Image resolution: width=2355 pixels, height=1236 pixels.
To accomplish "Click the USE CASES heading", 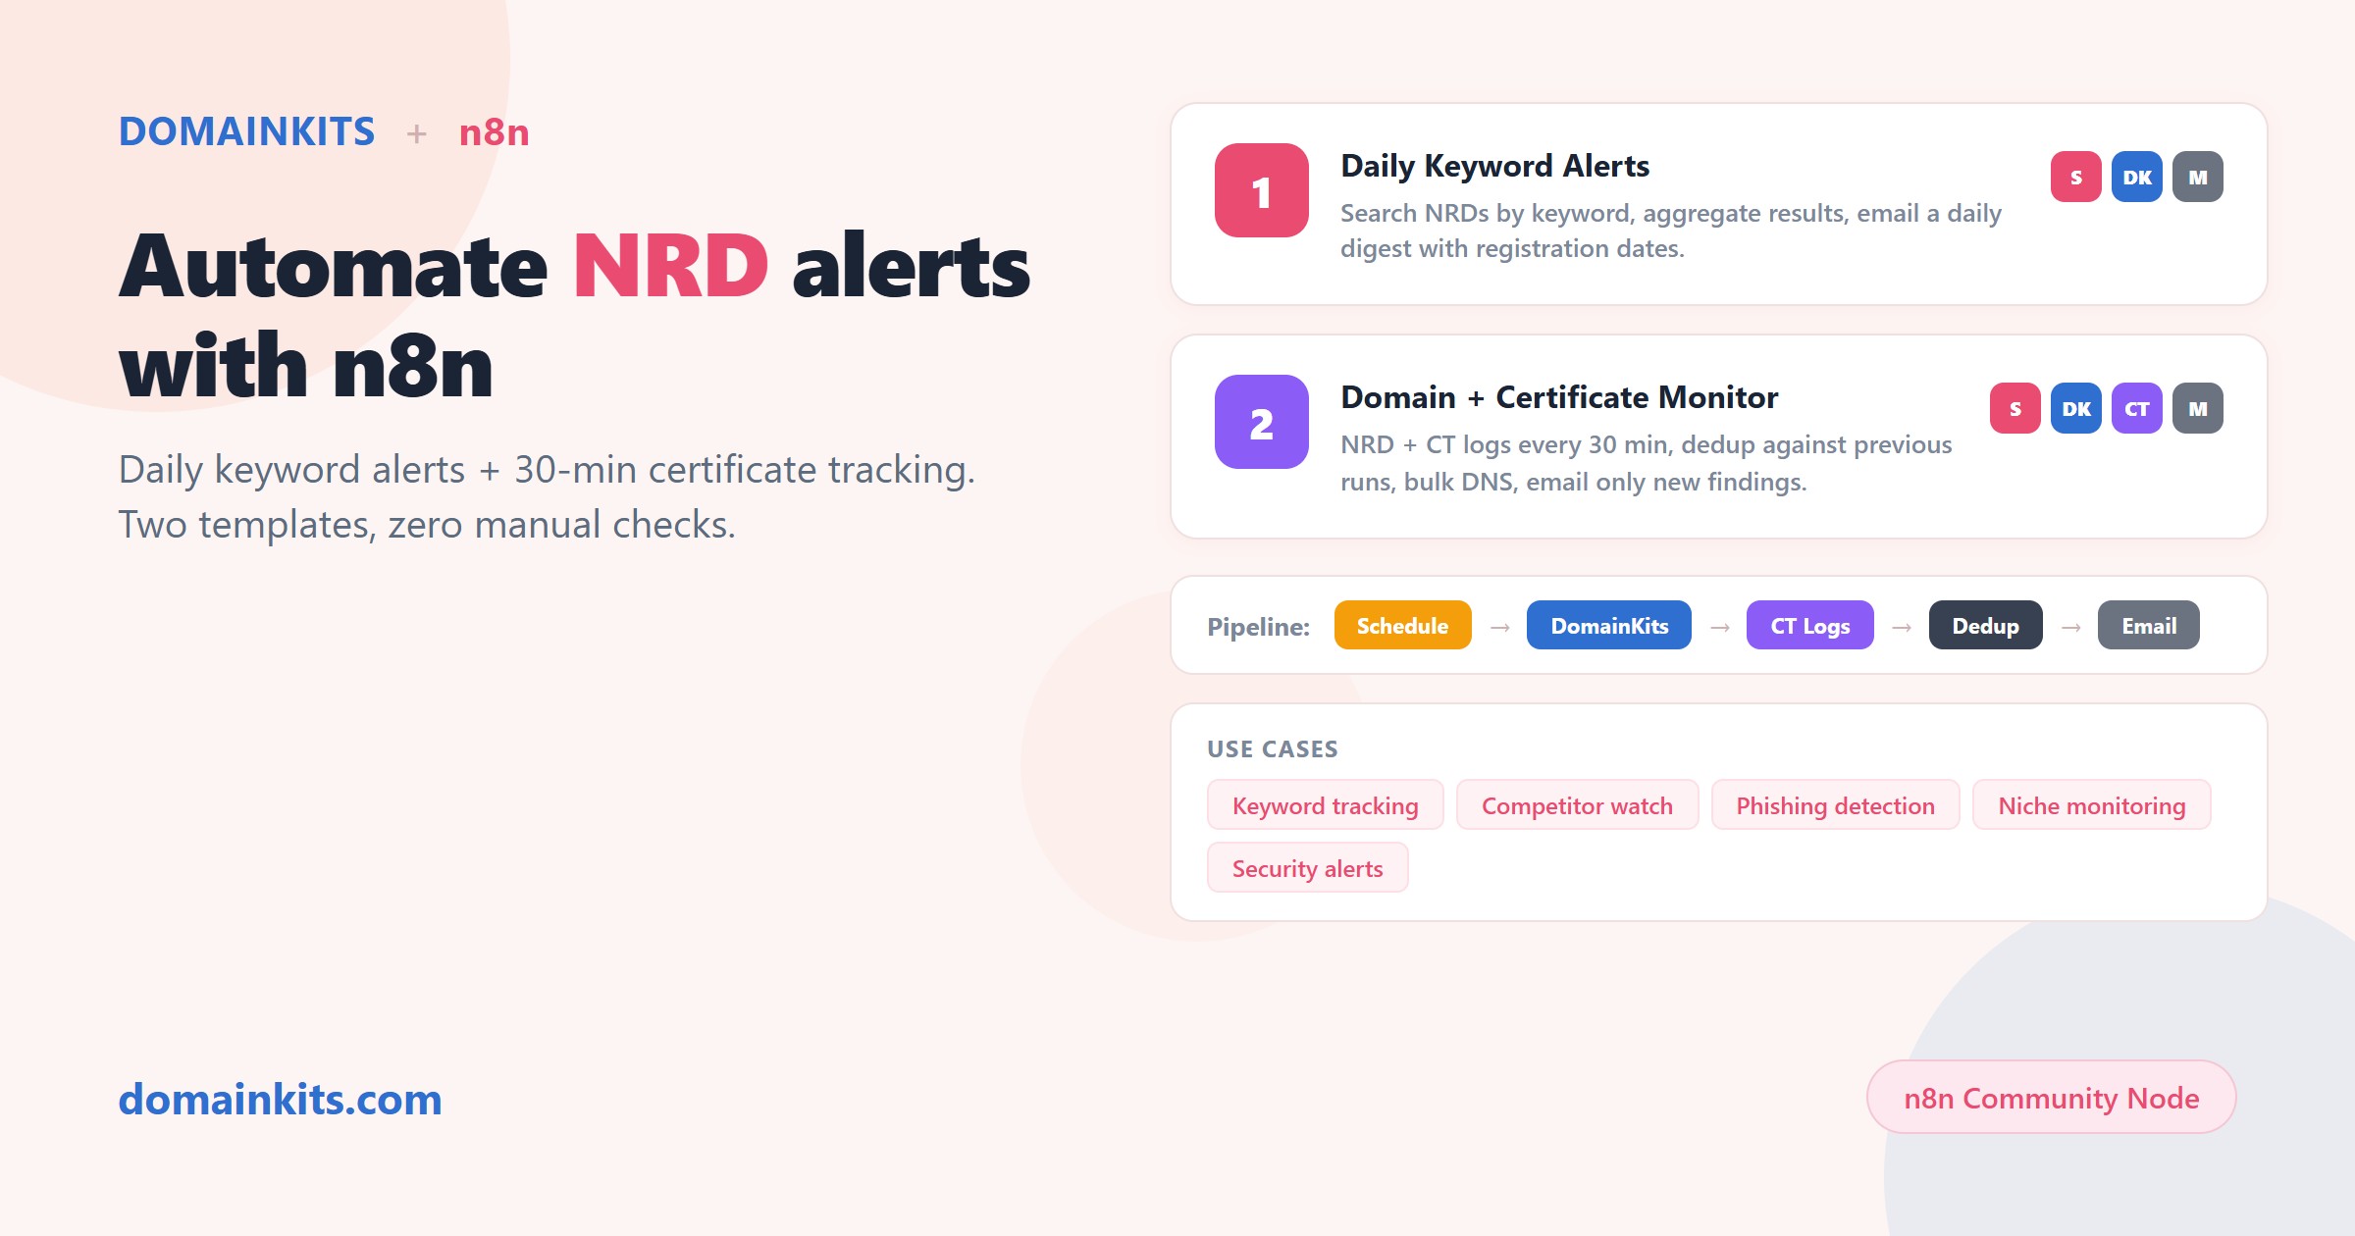I will tap(1272, 748).
